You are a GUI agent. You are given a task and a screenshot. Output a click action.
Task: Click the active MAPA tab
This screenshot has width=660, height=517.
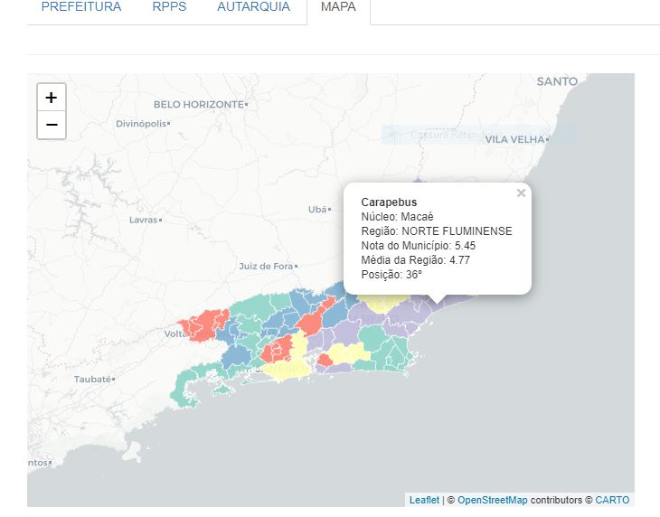[x=338, y=7]
